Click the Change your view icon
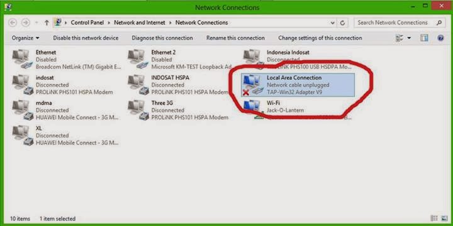 400,38
